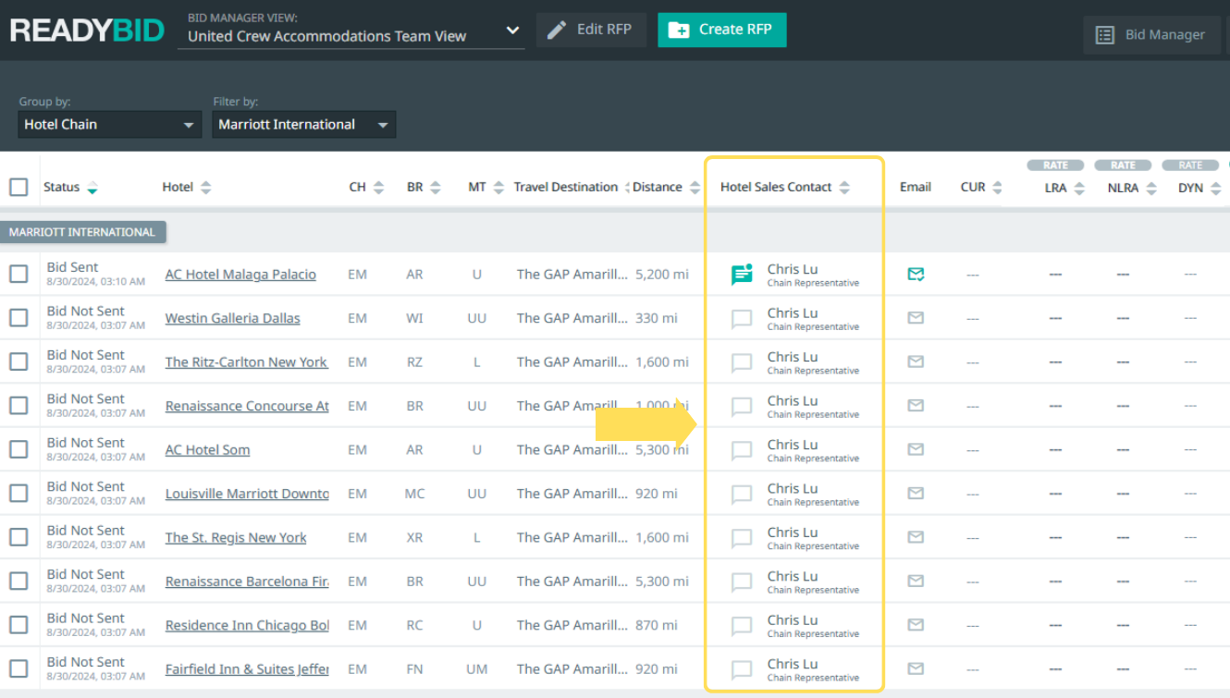Sort by LRA rate column

[1079, 189]
